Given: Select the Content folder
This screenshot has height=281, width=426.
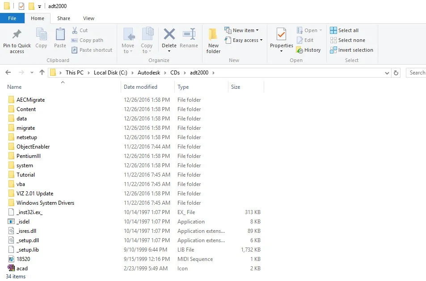Looking at the screenshot, I should click(x=26, y=109).
